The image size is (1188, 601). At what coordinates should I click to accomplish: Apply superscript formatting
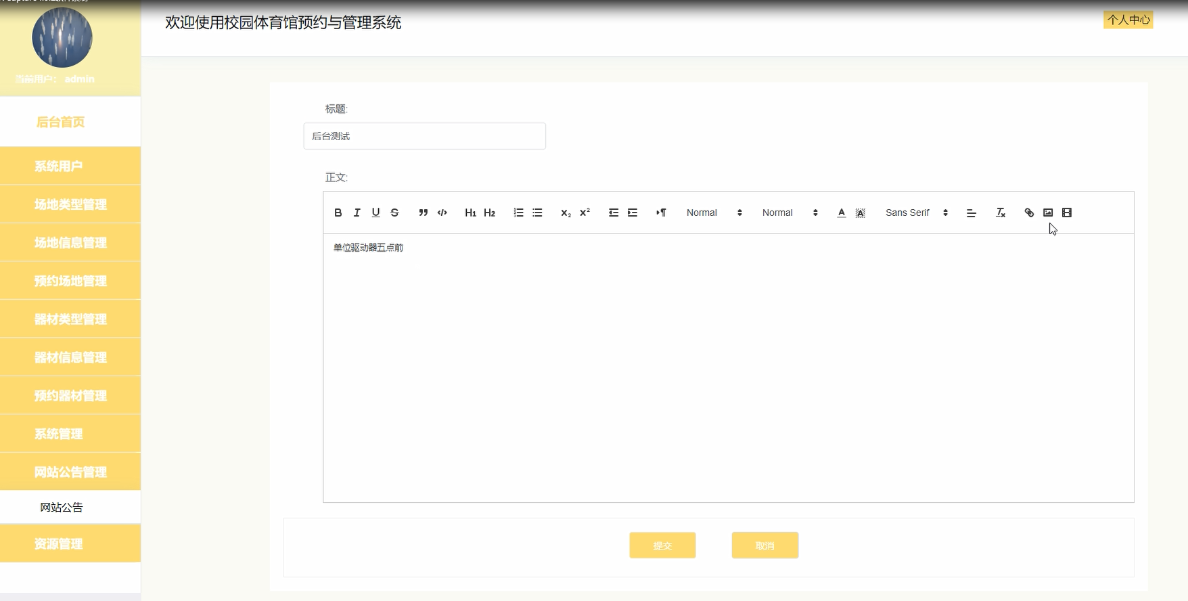(x=585, y=213)
